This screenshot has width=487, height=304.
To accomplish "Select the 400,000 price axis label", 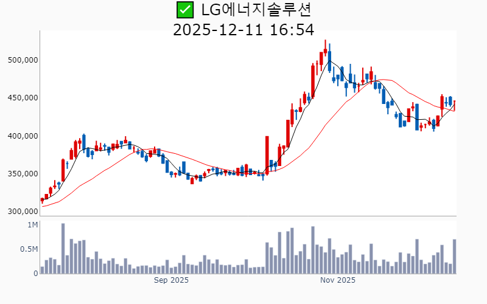I will [x=23, y=136].
